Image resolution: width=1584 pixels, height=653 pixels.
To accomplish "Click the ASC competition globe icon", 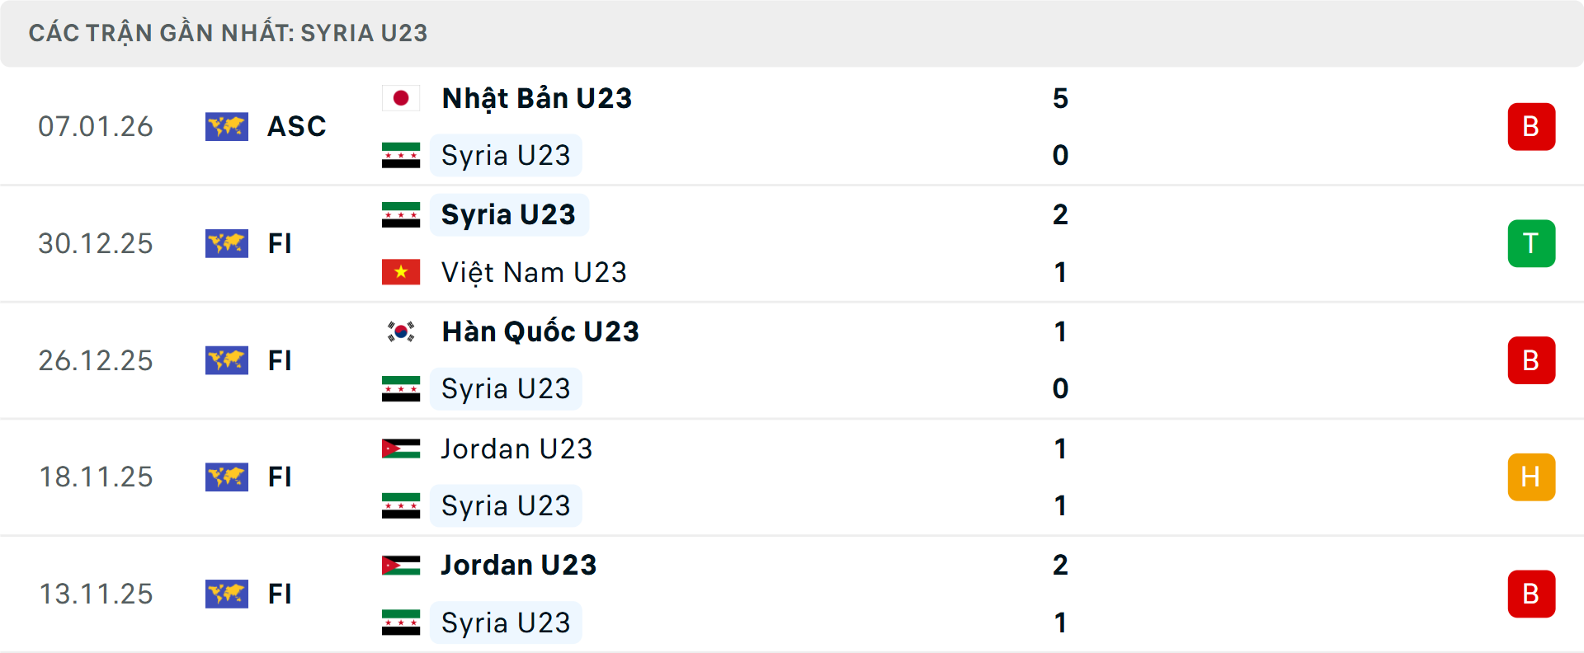I will (227, 126).
